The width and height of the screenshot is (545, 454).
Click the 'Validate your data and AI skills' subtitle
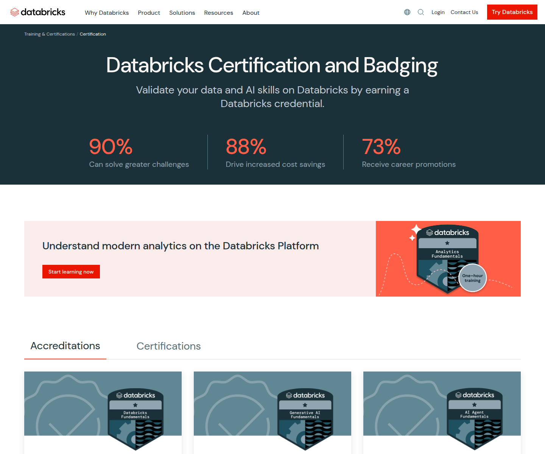[x=272, y=97]
